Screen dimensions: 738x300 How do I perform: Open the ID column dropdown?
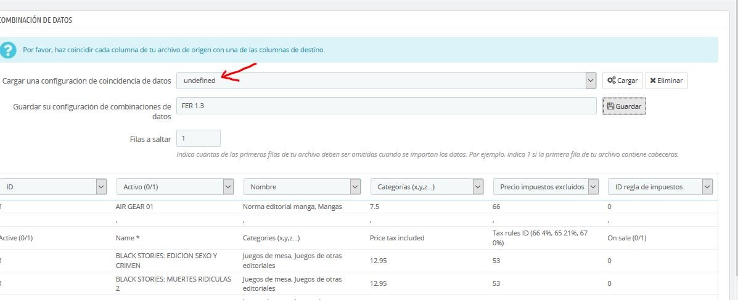click(x=53, y=187)
